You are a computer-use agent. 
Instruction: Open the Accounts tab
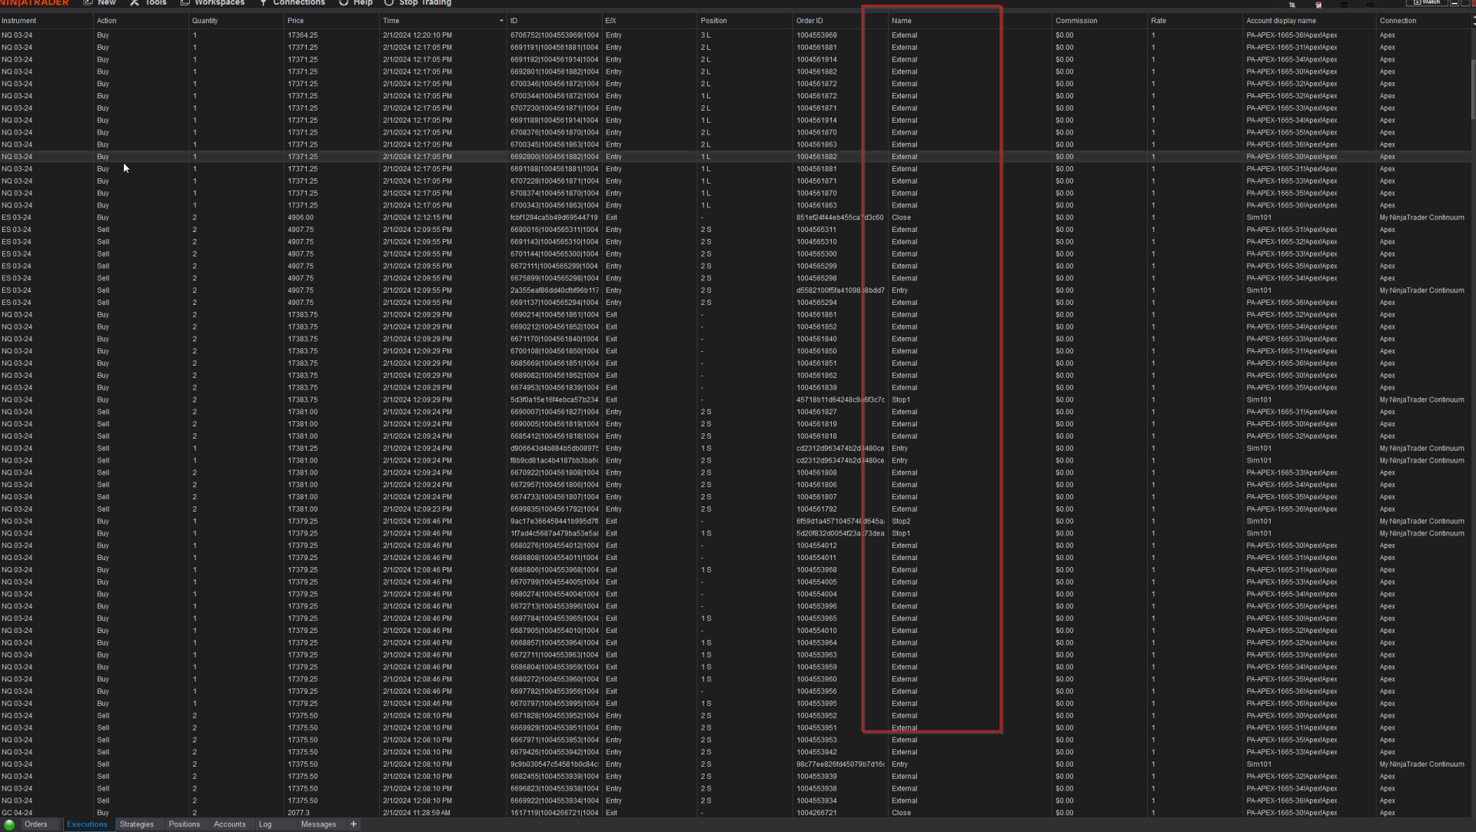tap(230, 824)
